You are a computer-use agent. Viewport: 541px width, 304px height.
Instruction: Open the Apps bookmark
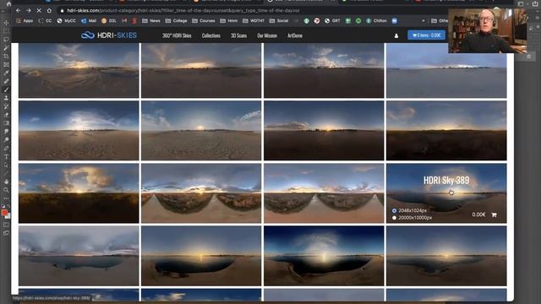point(25,21)
